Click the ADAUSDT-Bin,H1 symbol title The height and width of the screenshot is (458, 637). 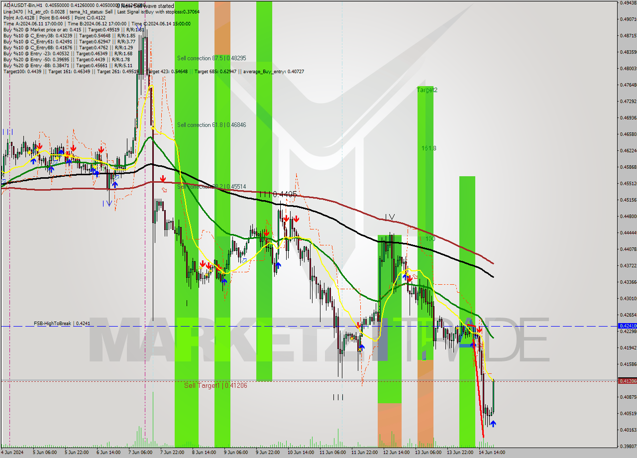(23, 5)
